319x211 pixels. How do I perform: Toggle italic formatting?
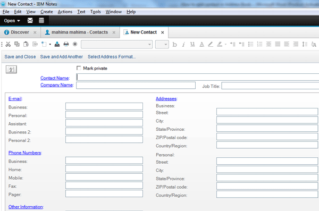pos(183,44)
